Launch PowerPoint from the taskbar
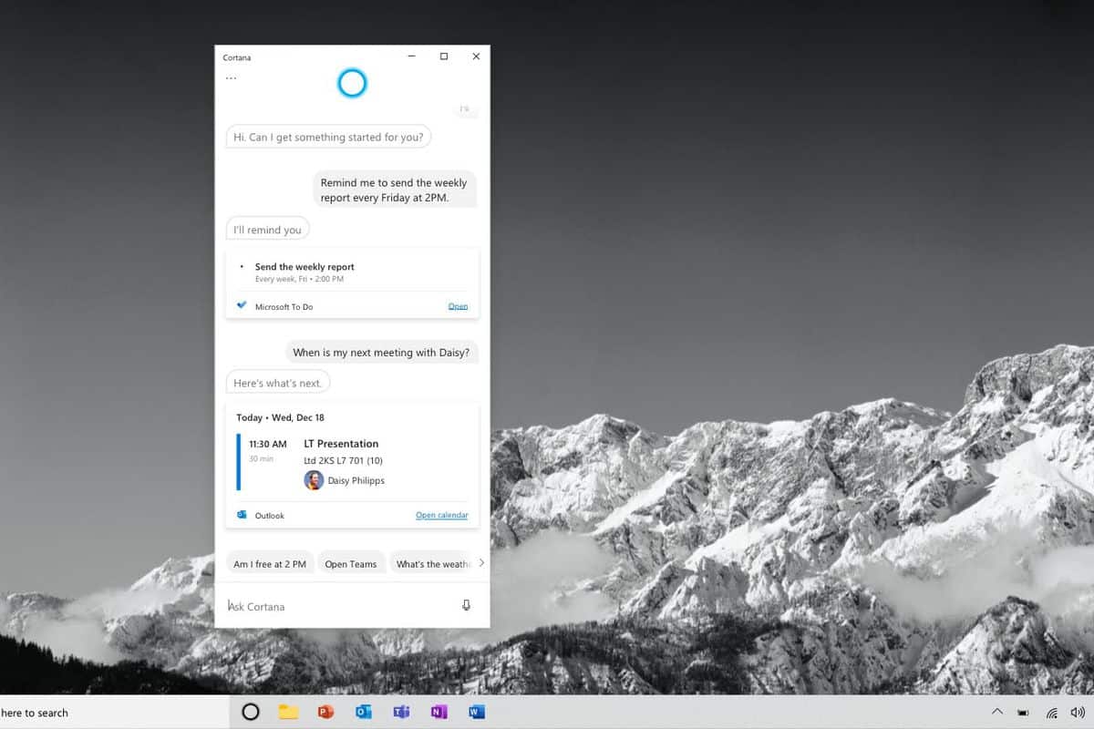The image size is (1094, 729). tap(325, 712)
